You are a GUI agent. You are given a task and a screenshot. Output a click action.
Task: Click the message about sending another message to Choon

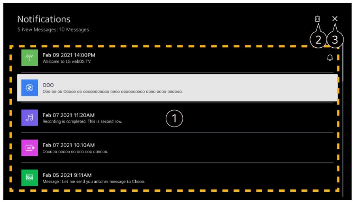coord(94,181)
